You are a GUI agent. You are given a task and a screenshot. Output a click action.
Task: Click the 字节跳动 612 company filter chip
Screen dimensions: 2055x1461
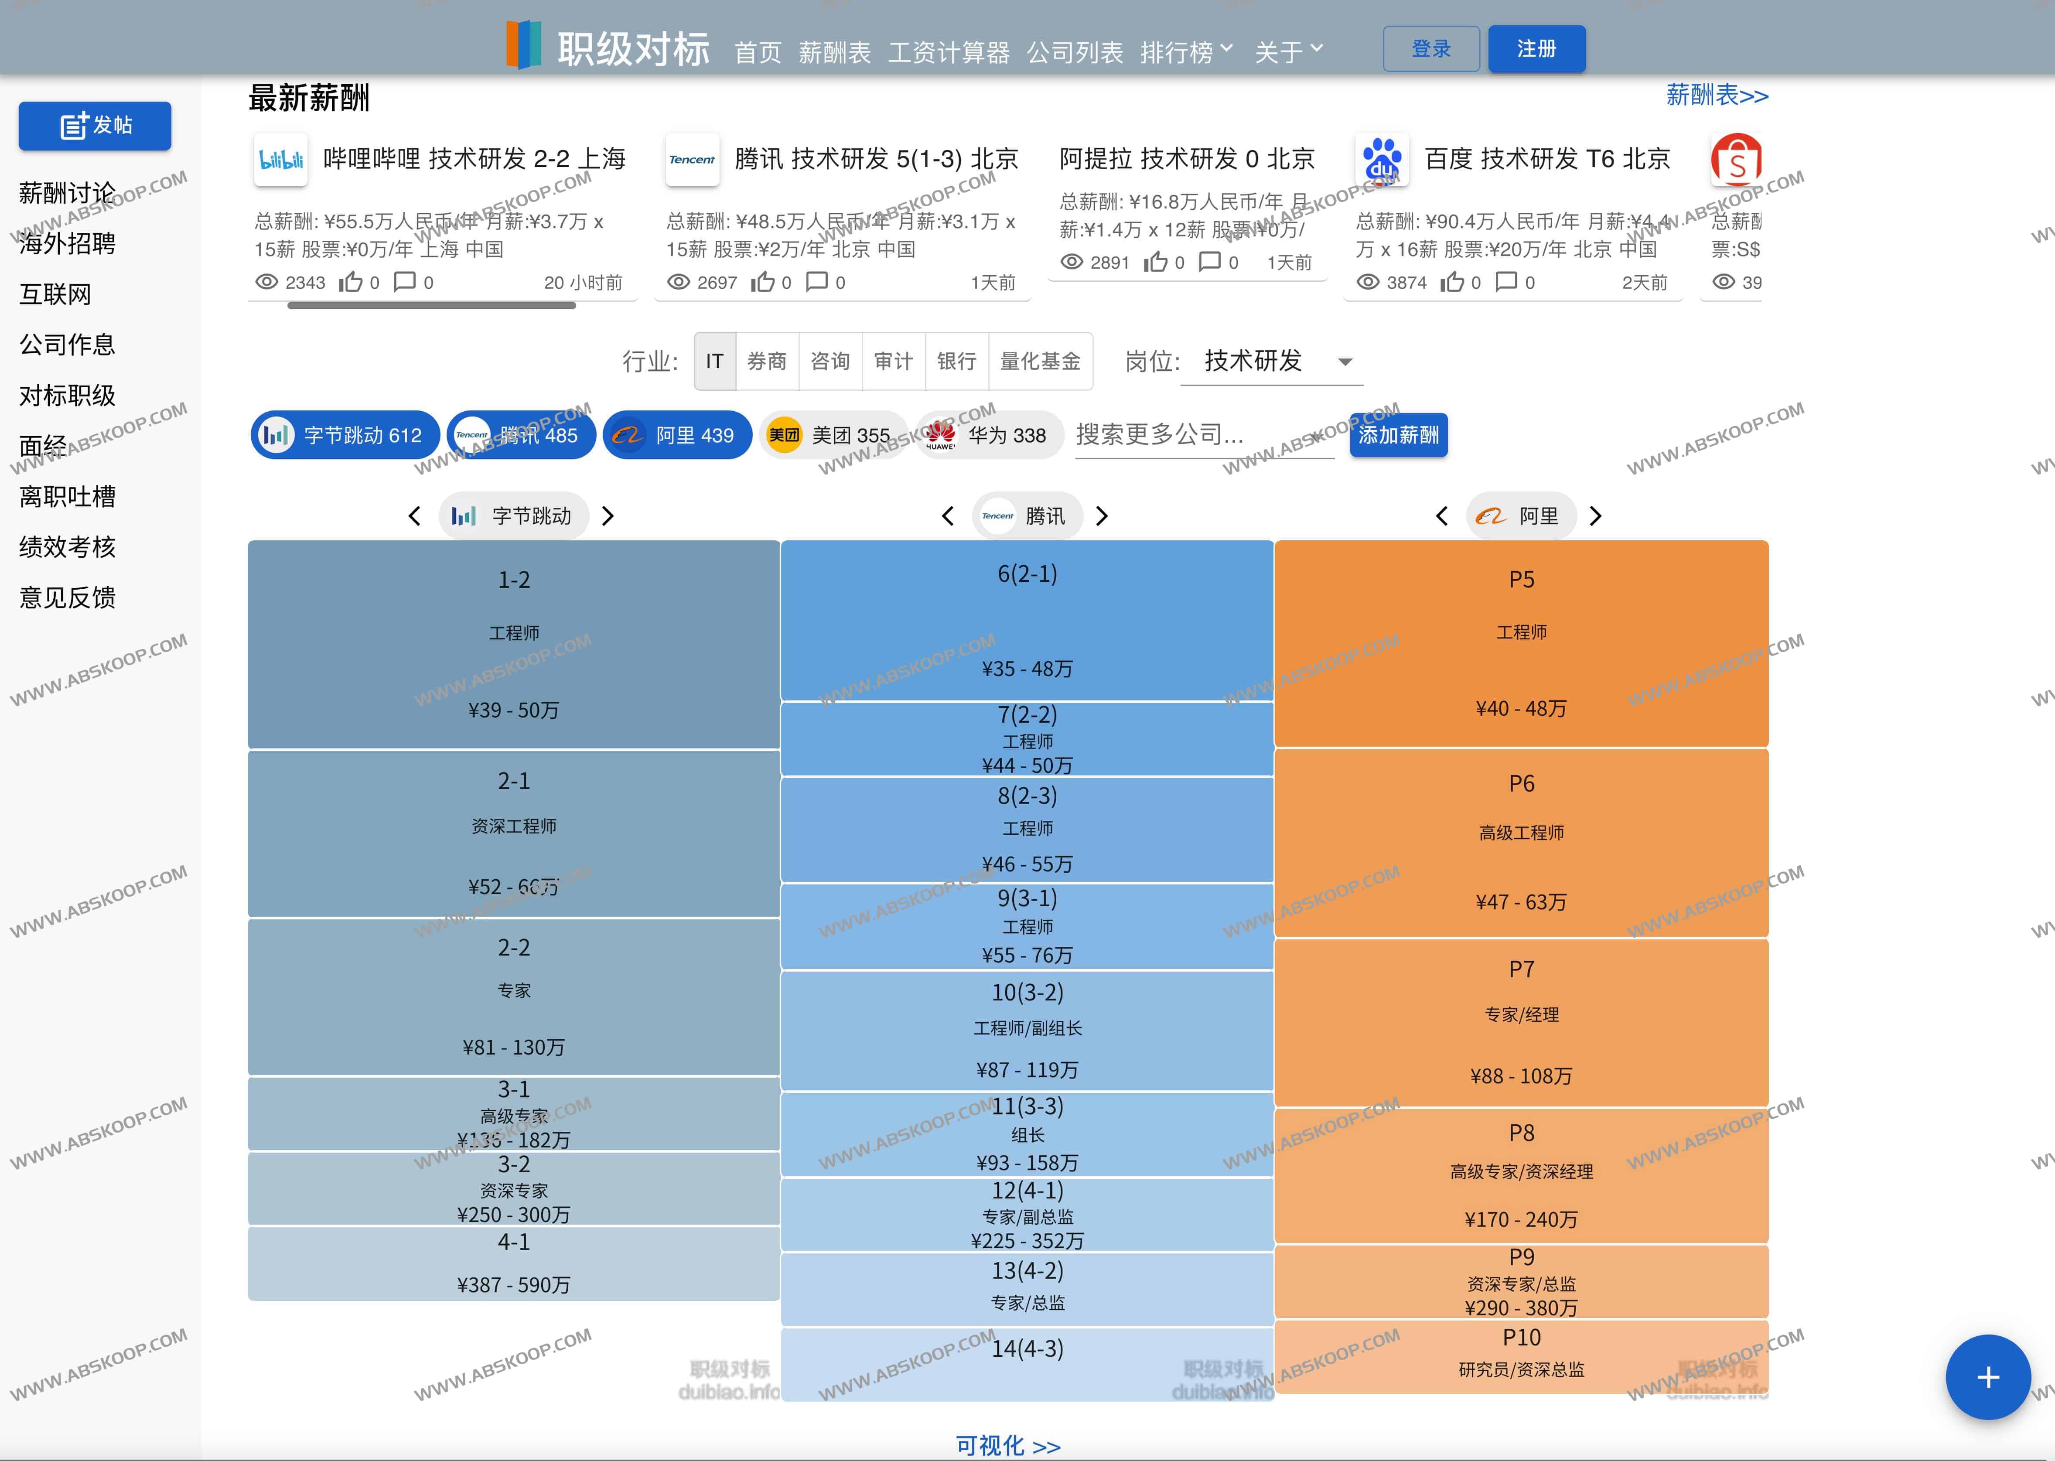tap(345, 434)
